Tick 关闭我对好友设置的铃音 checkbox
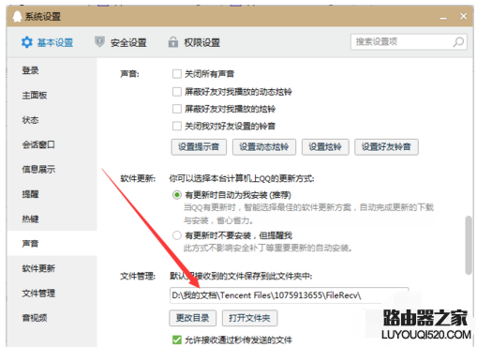477x347 pixels. point(177,126)
